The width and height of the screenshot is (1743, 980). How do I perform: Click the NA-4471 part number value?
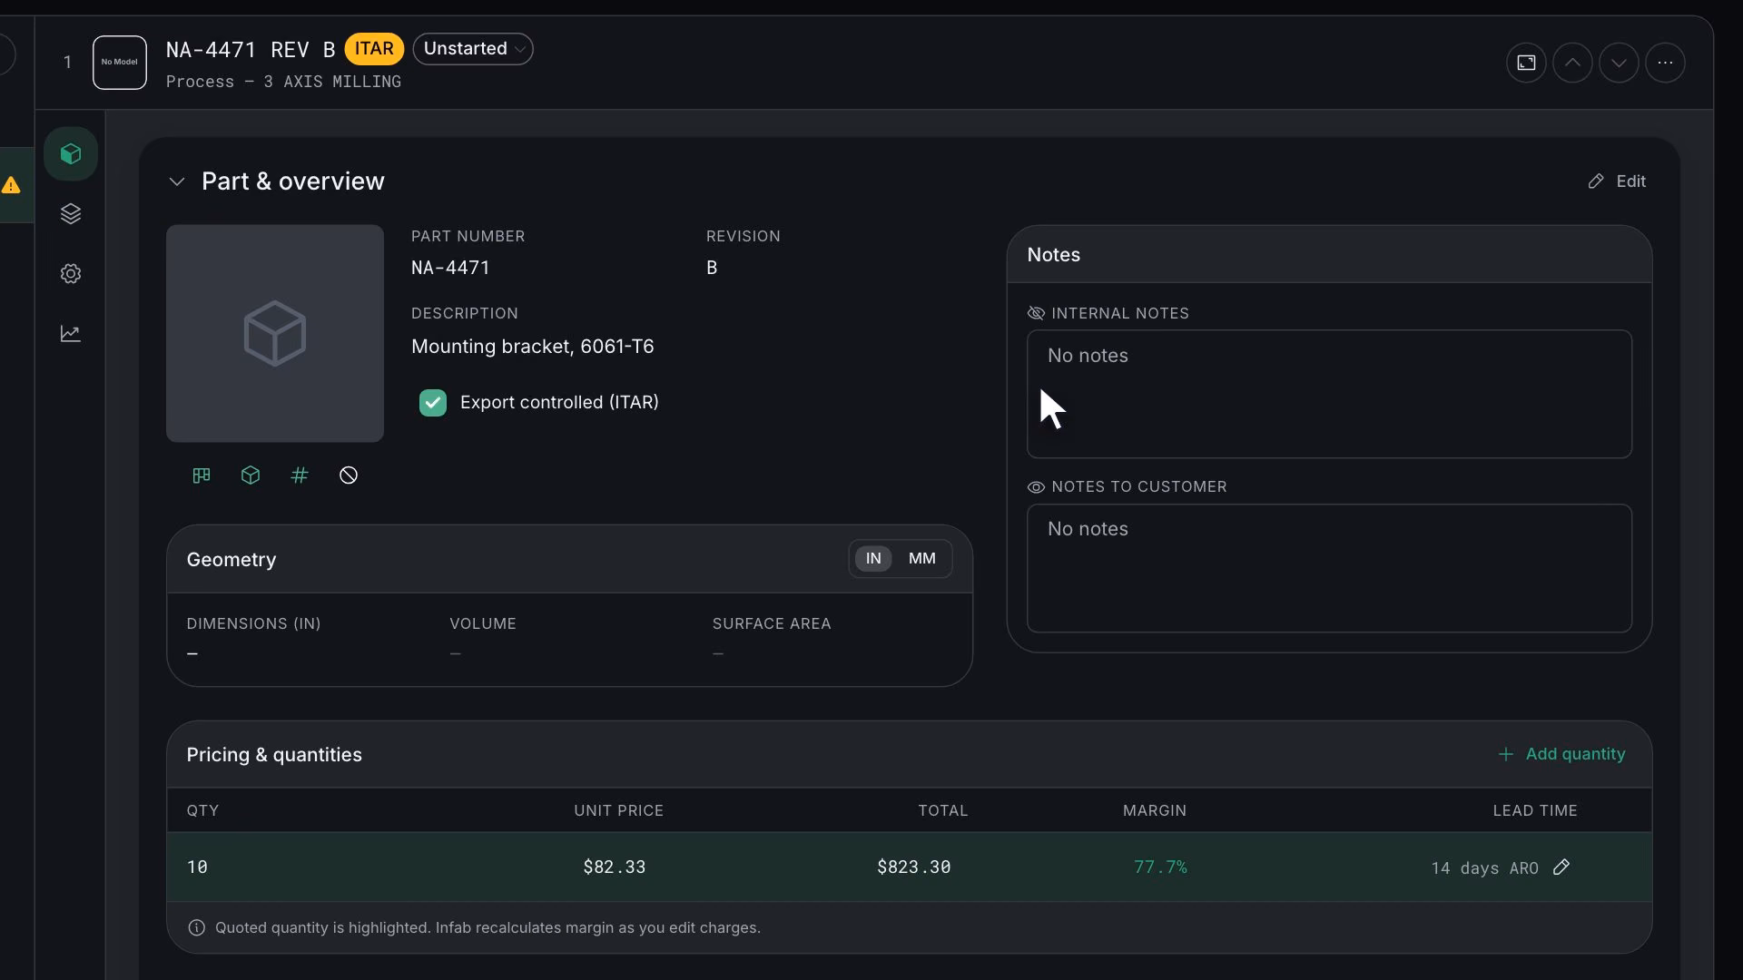[450, 268]
